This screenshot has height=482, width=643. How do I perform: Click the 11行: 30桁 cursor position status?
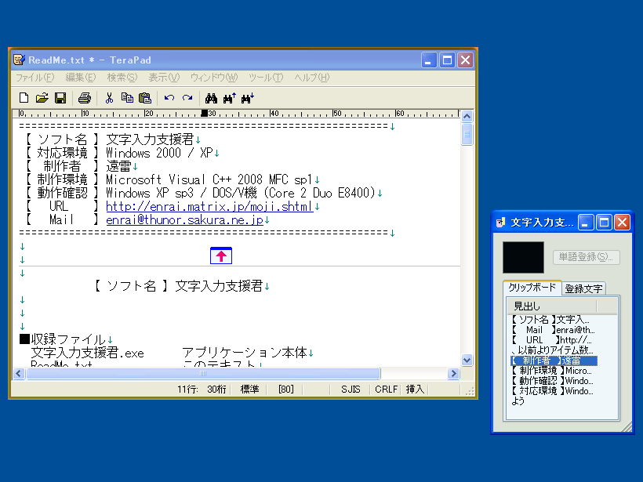(202, 389)
